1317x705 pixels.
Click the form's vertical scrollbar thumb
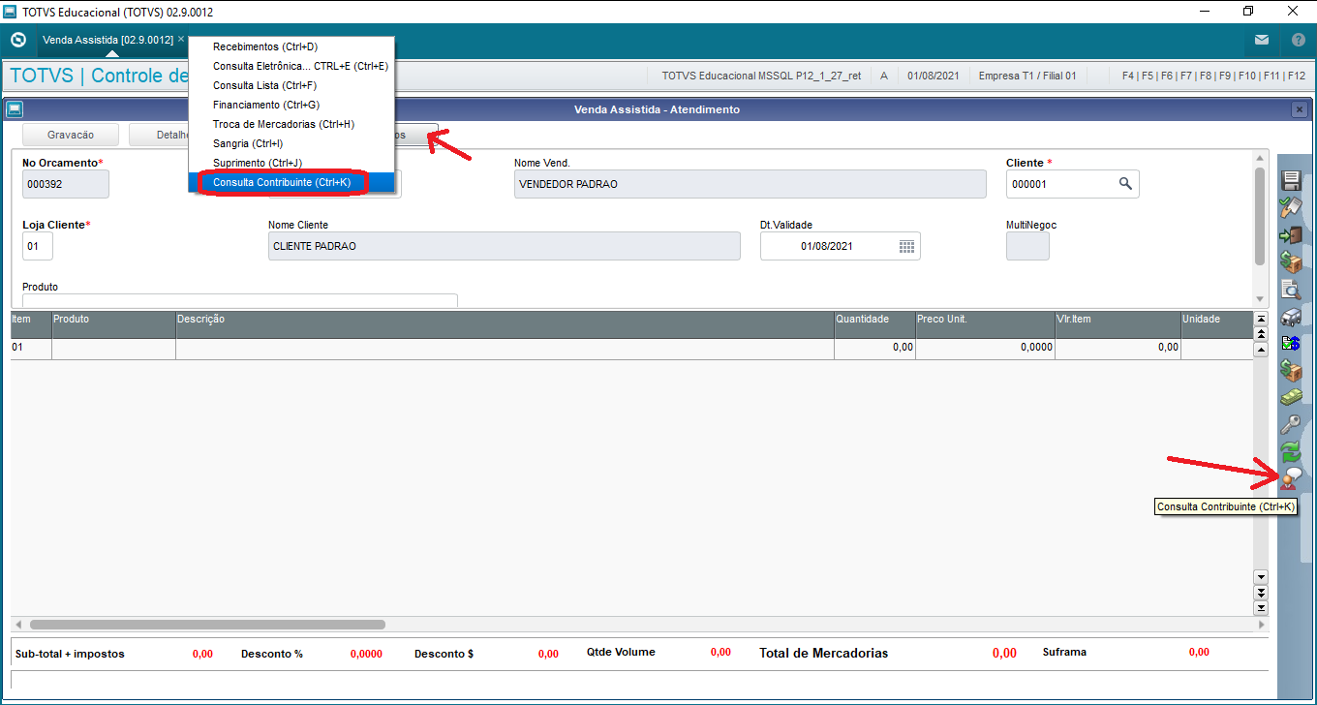tap(1260, 216)
